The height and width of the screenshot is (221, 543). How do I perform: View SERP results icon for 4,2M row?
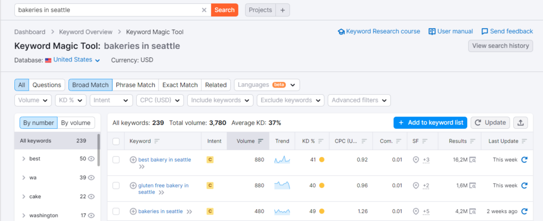coord(472,211)
